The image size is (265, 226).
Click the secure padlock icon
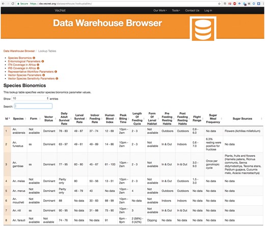point(18,4)
